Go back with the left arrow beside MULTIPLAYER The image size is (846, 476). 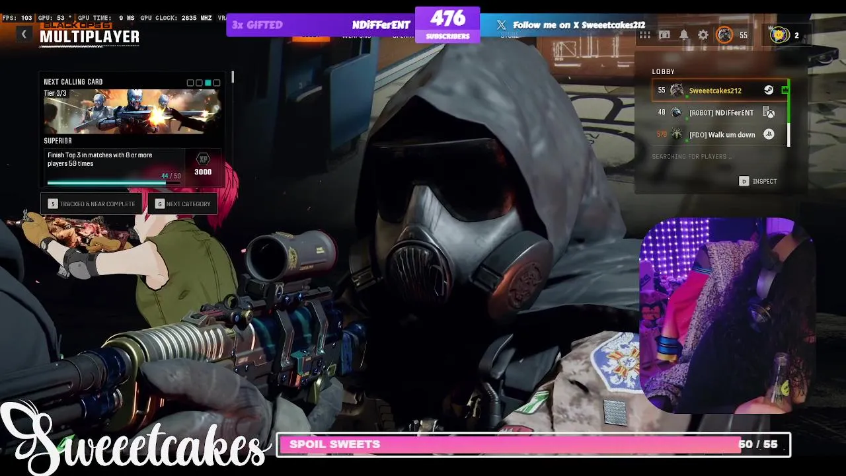pyautogui.click(x=24, y=34)
